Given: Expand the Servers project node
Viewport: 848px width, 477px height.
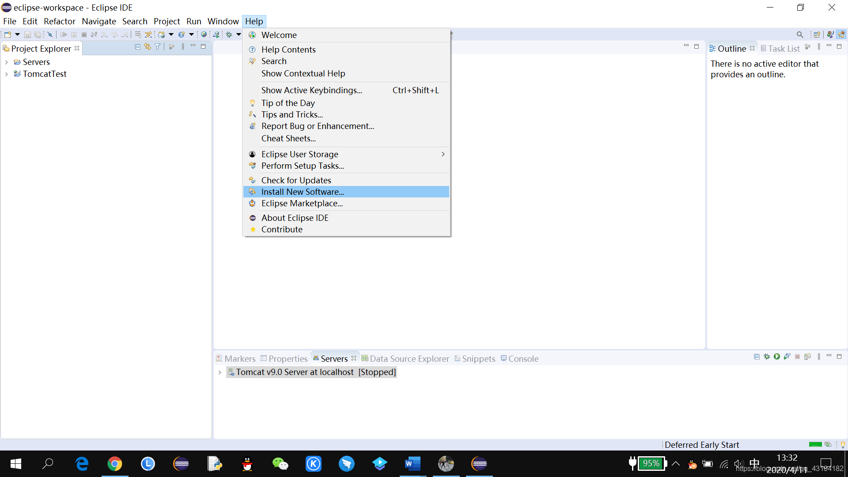Looking at the screenshot, I should (x=7, y=62).
